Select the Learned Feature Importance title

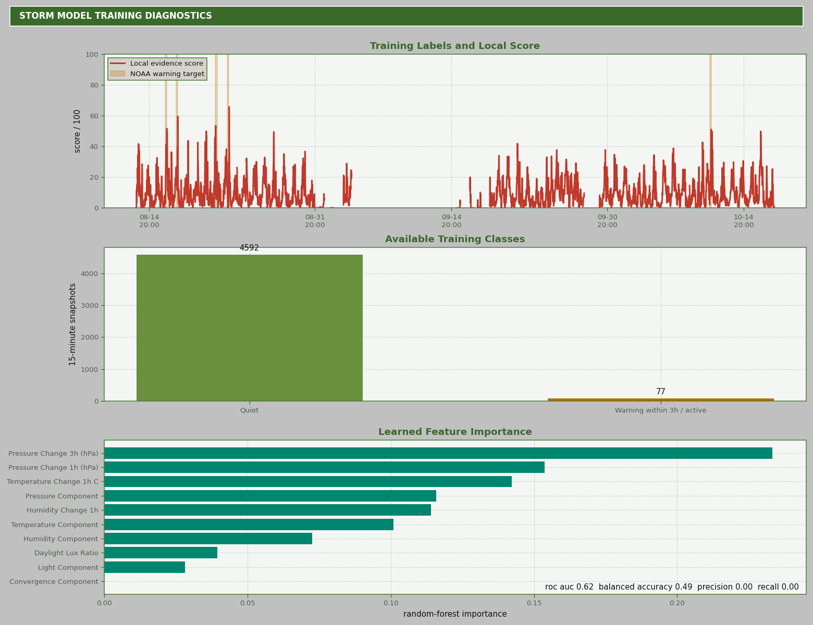pyautogui.click(x=455, y=432)
